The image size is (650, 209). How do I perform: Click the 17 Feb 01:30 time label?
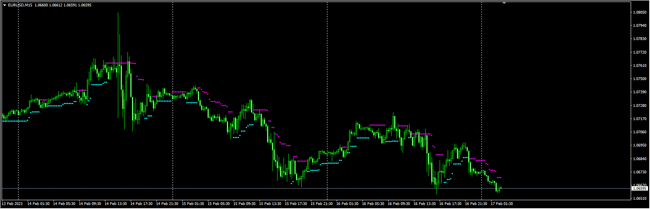pyautogui.click(x=502, y=204)
